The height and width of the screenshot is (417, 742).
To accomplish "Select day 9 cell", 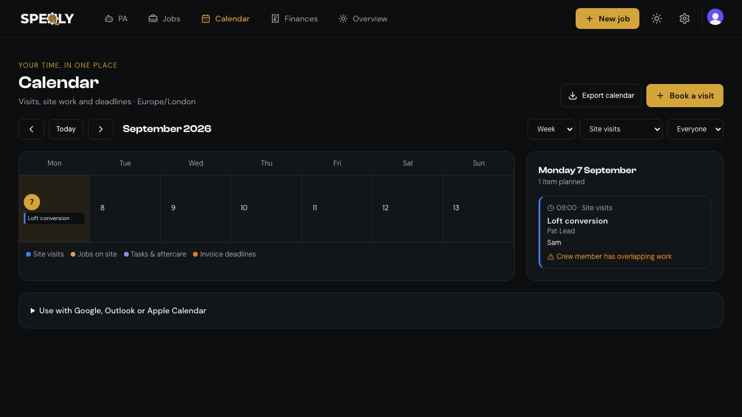I will pyautogui.click(x=196, y=209).
